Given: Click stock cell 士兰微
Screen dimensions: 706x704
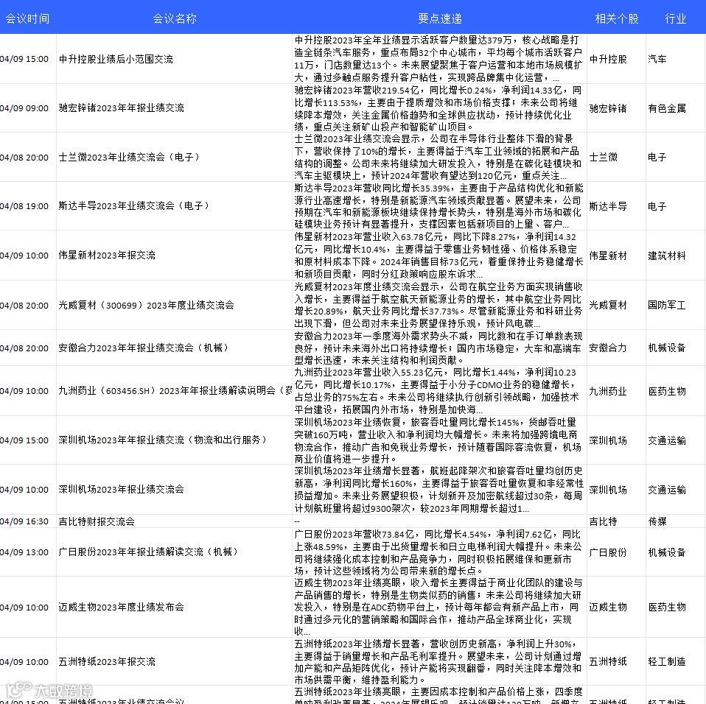Looking at the screenshot, I should pyautogui.click(x=603, y=157).
